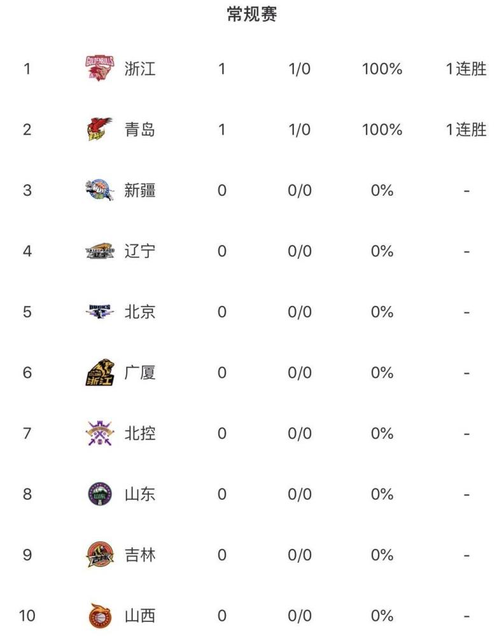
Task: Click 浙江's 1连胜 streak text
Action: click(x=466, y=69)
